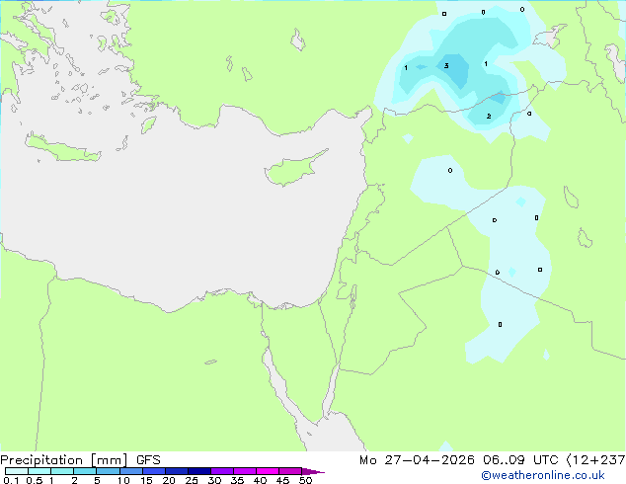
Task: Click the '2' precipitation value on map
Action: pyautogui.click(x=489, y=117)
